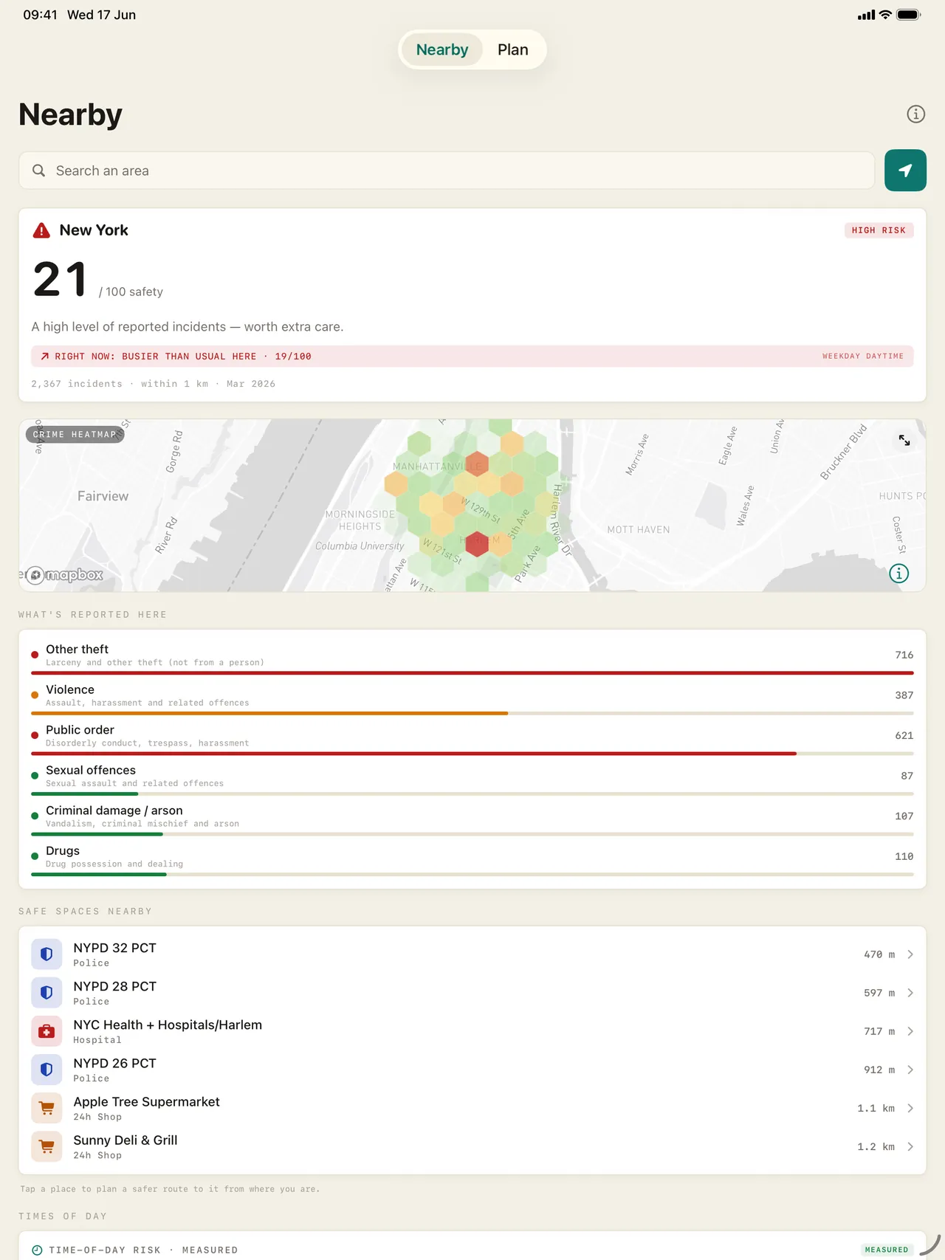Screen dimensions: 945x1260
Task: Open the busier than usual banner
Action: tap(472, 356)
